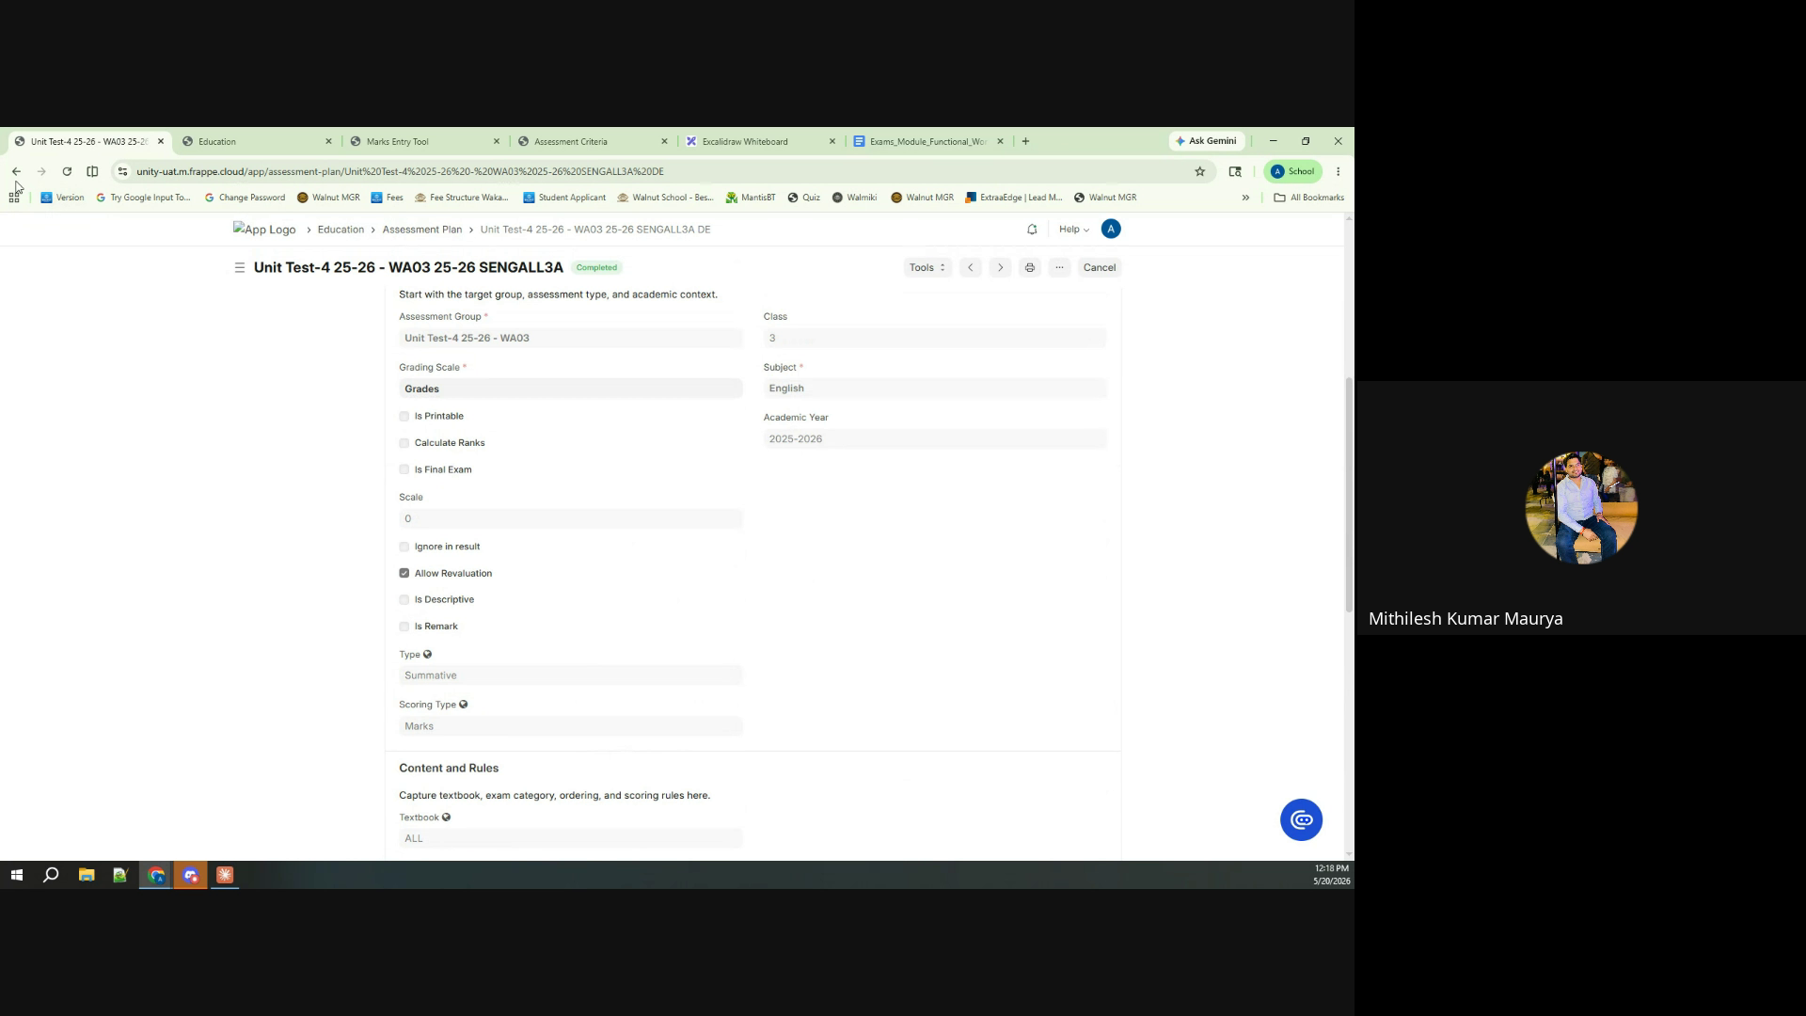Open Version bookmark
The height and width of the screenshot is (1016, 1806).
62,198
